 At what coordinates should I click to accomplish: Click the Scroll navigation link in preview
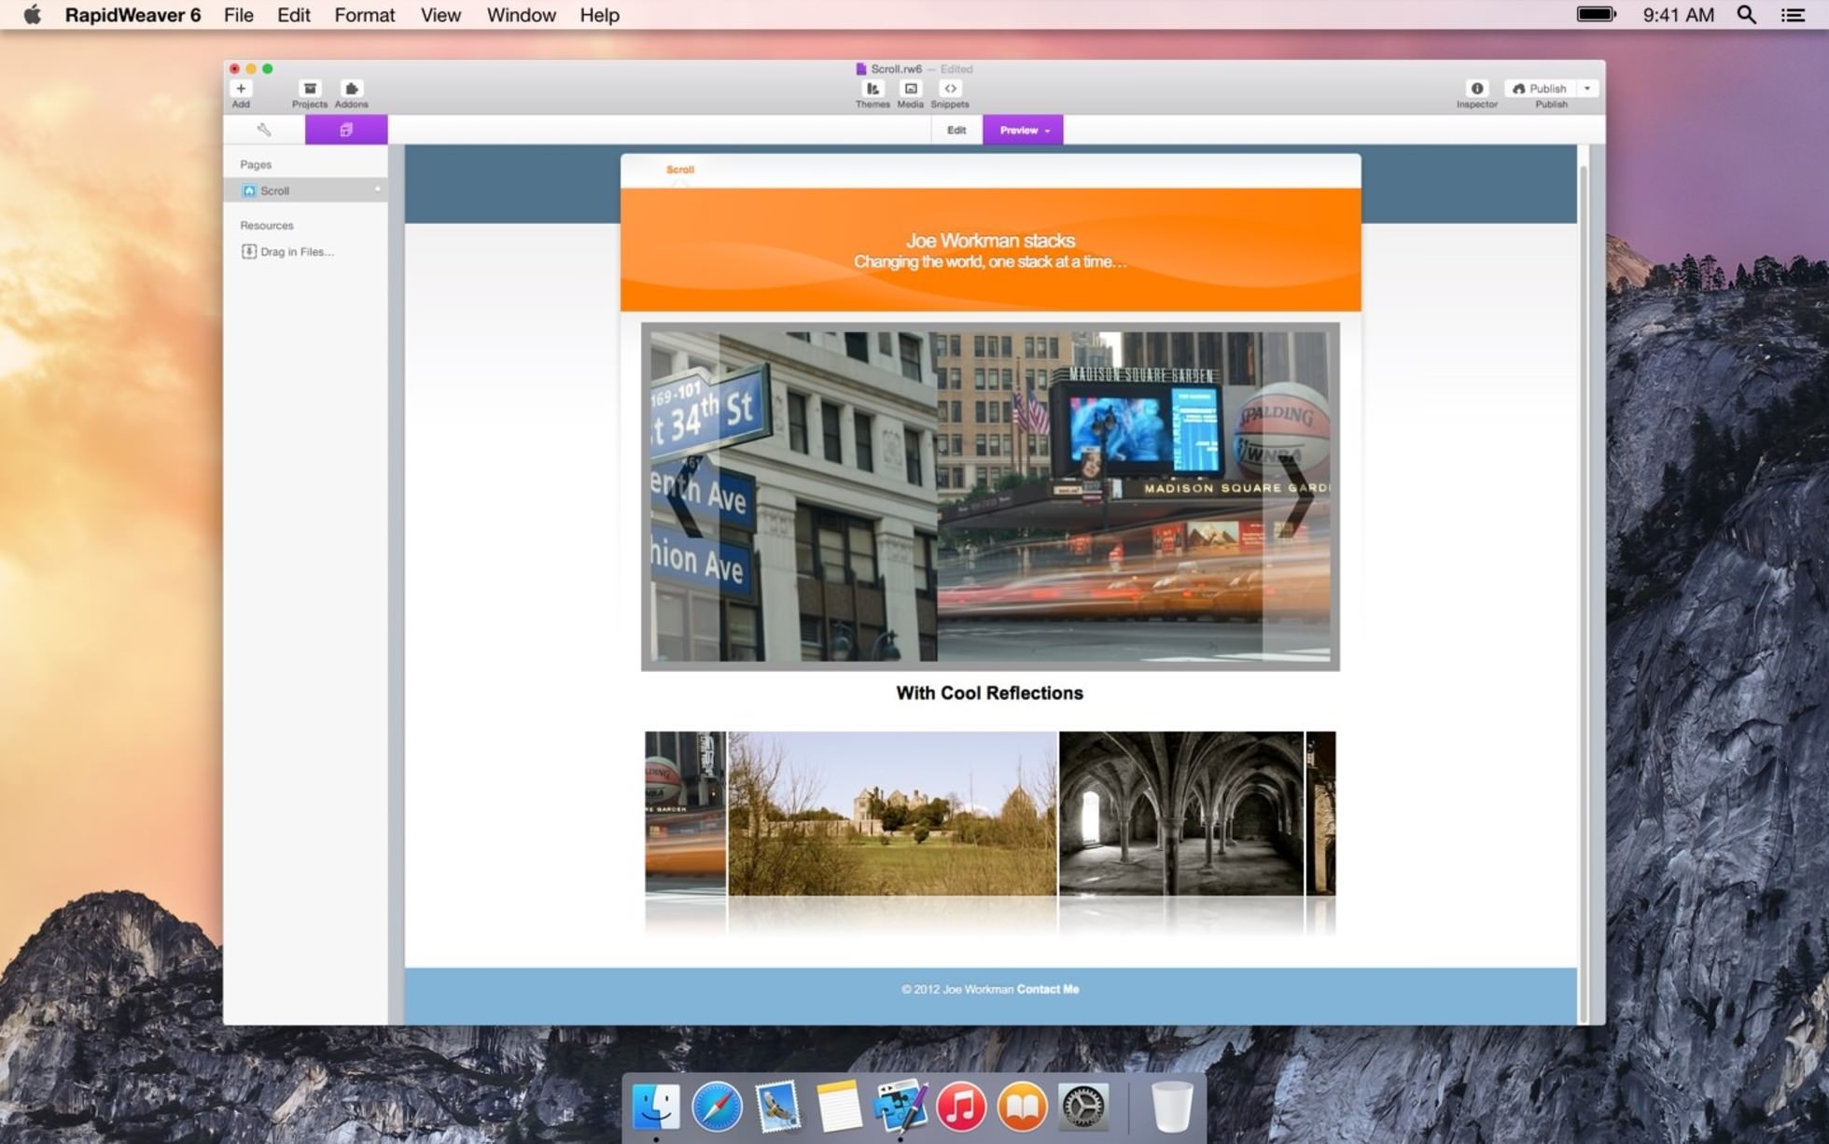click(680, 170)
